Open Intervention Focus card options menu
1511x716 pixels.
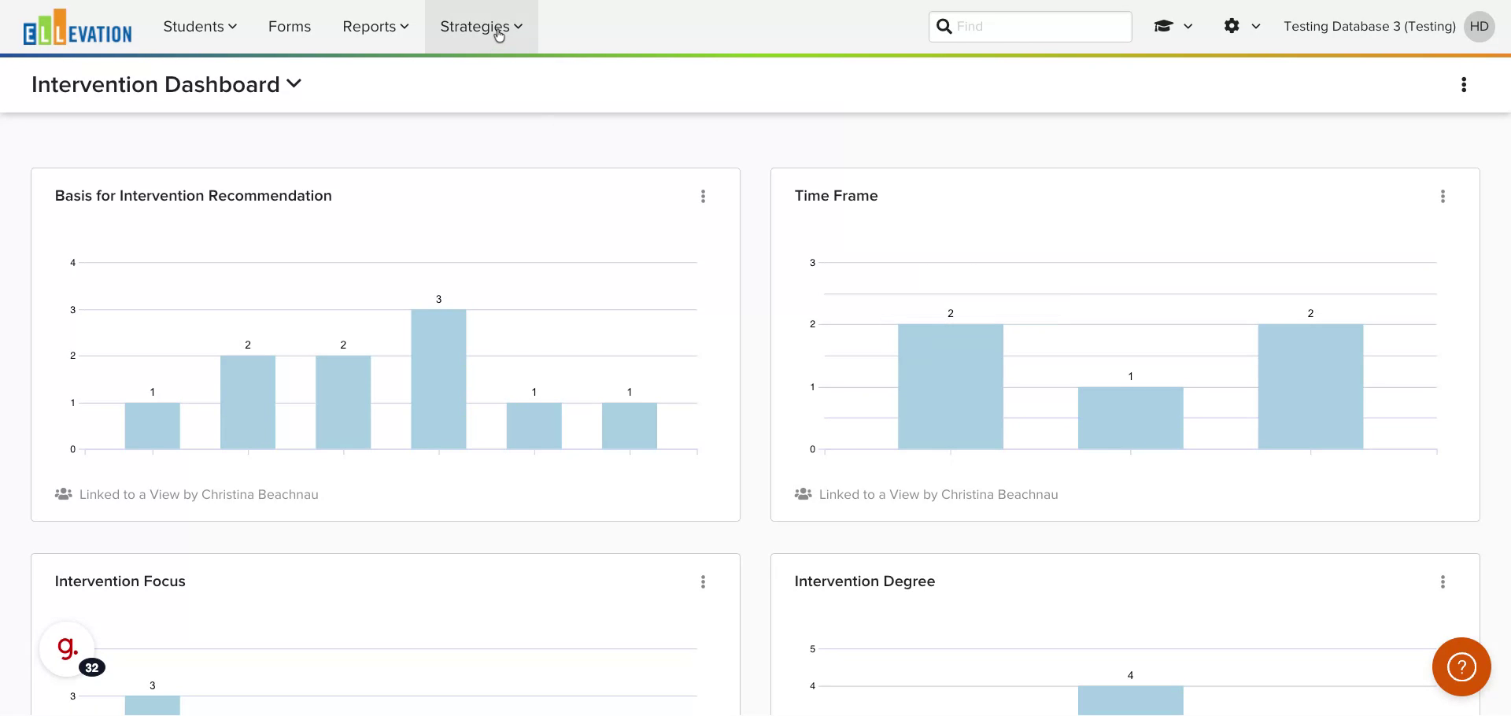703,582
